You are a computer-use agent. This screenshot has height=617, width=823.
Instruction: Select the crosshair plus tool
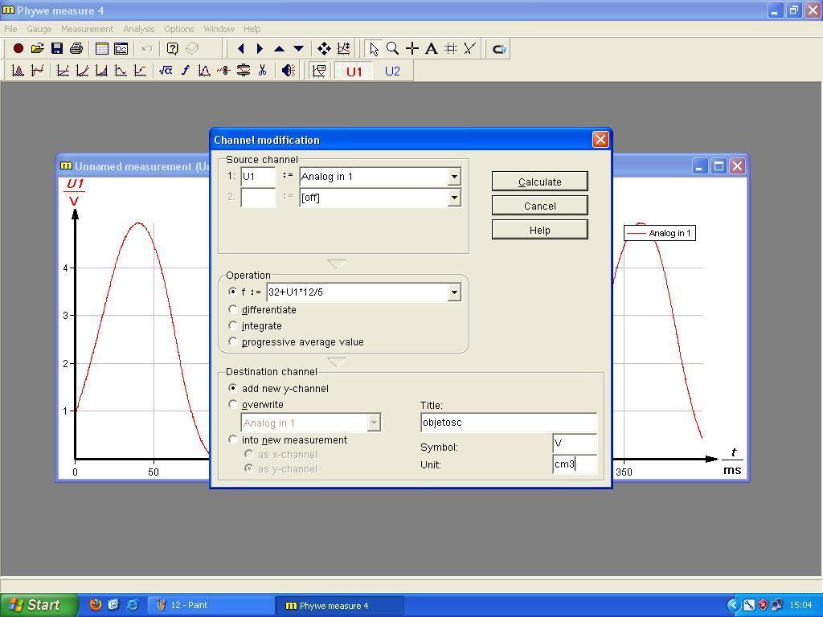(412, 49)
